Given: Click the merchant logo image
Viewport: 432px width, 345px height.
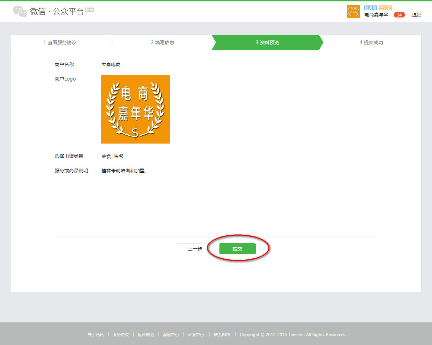Looking at the screenshot, I should (x=136, y=109).
